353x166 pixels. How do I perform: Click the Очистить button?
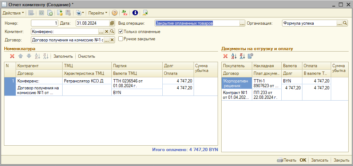click(86, 56)
